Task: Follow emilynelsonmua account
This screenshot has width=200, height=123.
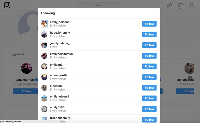Action: 149,56
